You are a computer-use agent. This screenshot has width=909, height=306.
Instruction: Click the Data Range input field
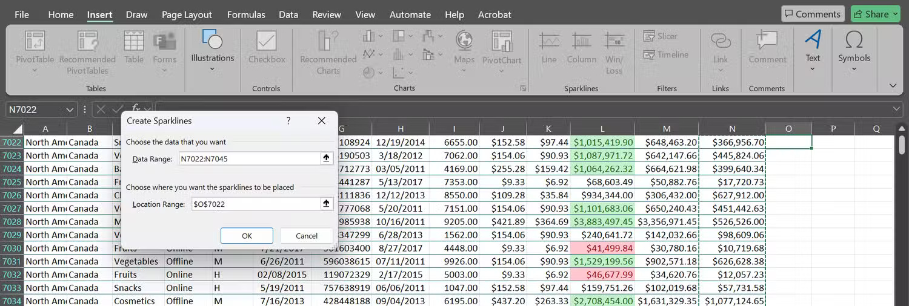(248, 158)
